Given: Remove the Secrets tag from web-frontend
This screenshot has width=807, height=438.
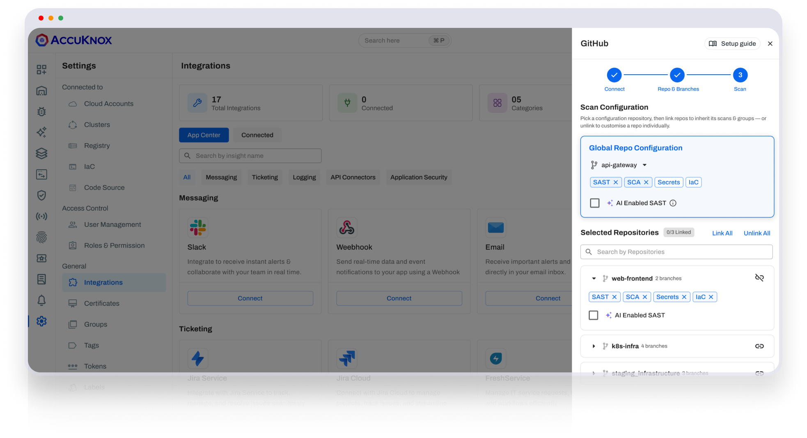Looking at the screenshot, I should [684, 297].
